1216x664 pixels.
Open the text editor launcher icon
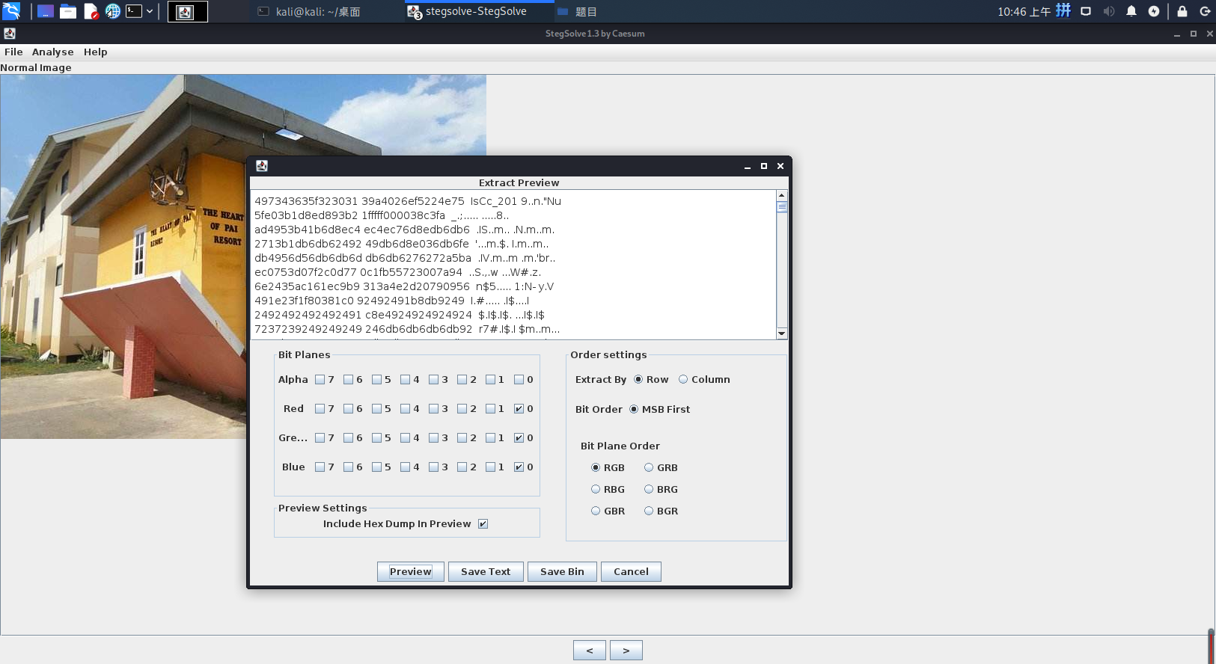[91, 11]
